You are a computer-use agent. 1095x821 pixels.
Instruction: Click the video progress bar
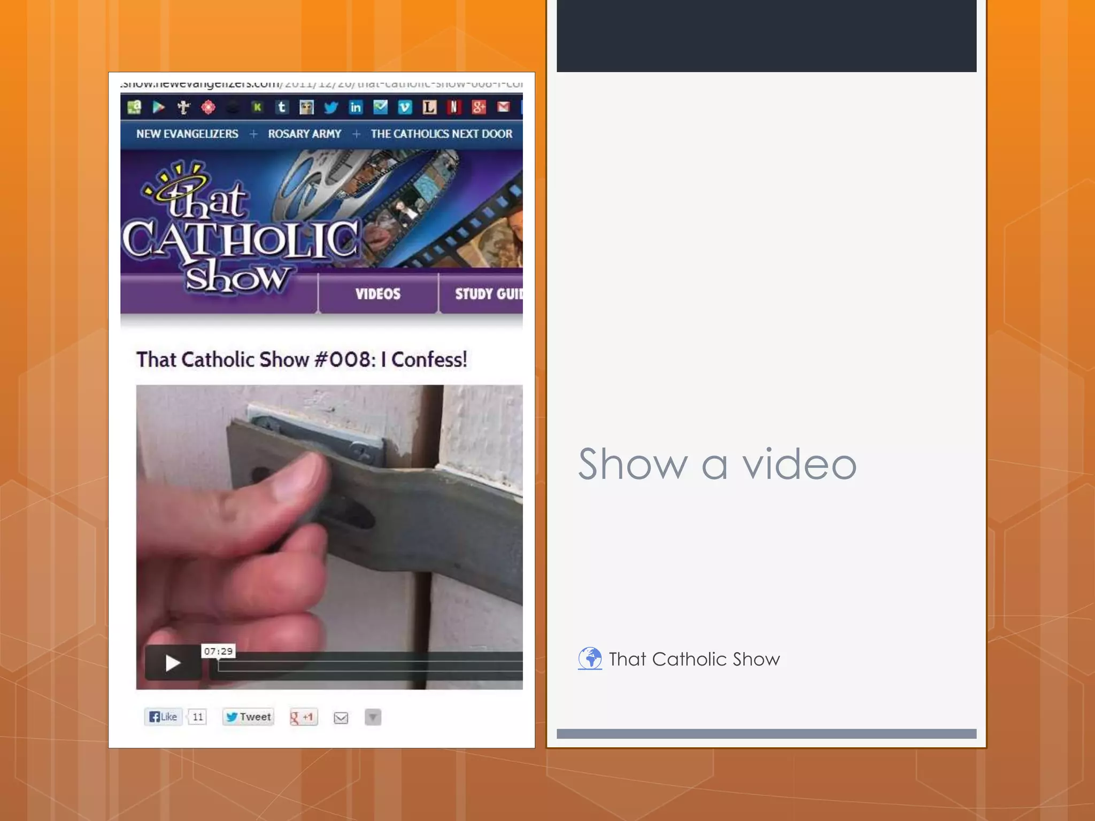click(369, 666)
